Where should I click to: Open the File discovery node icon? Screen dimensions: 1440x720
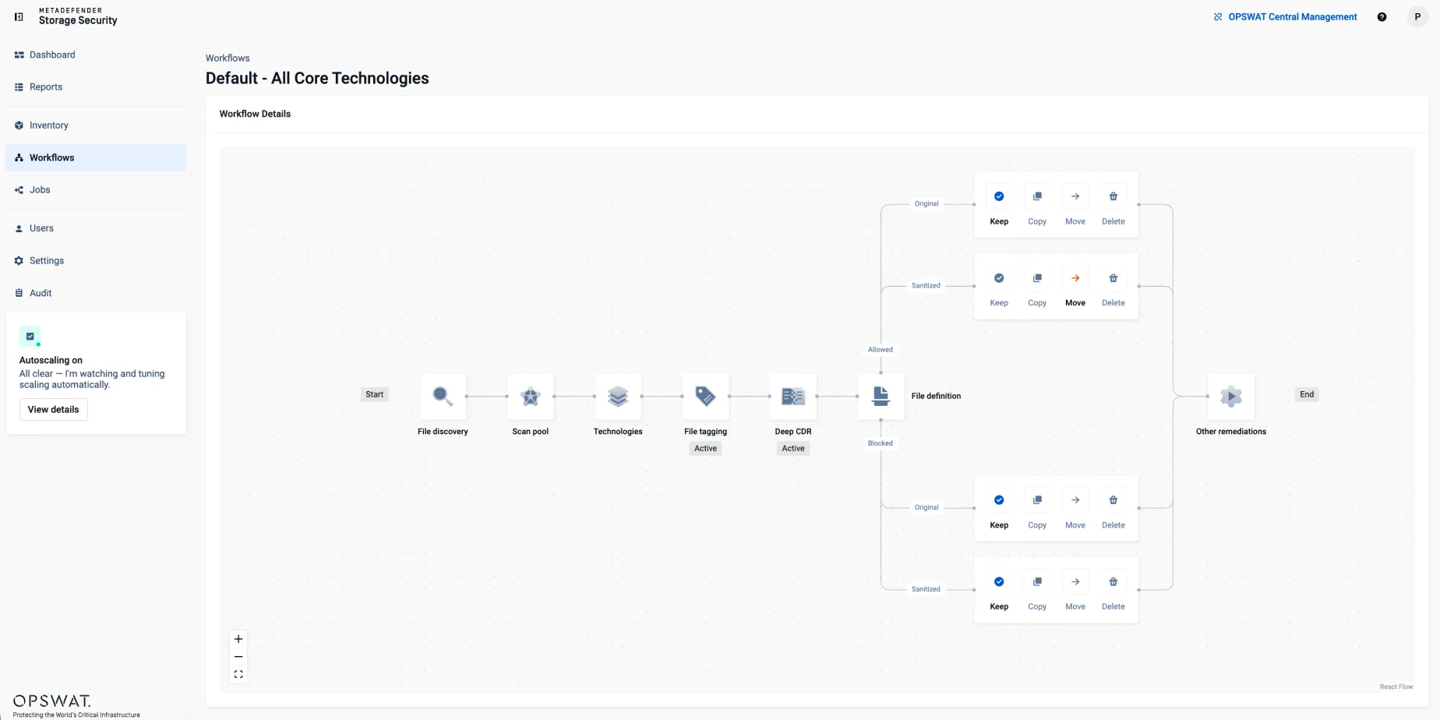(443, 396)
